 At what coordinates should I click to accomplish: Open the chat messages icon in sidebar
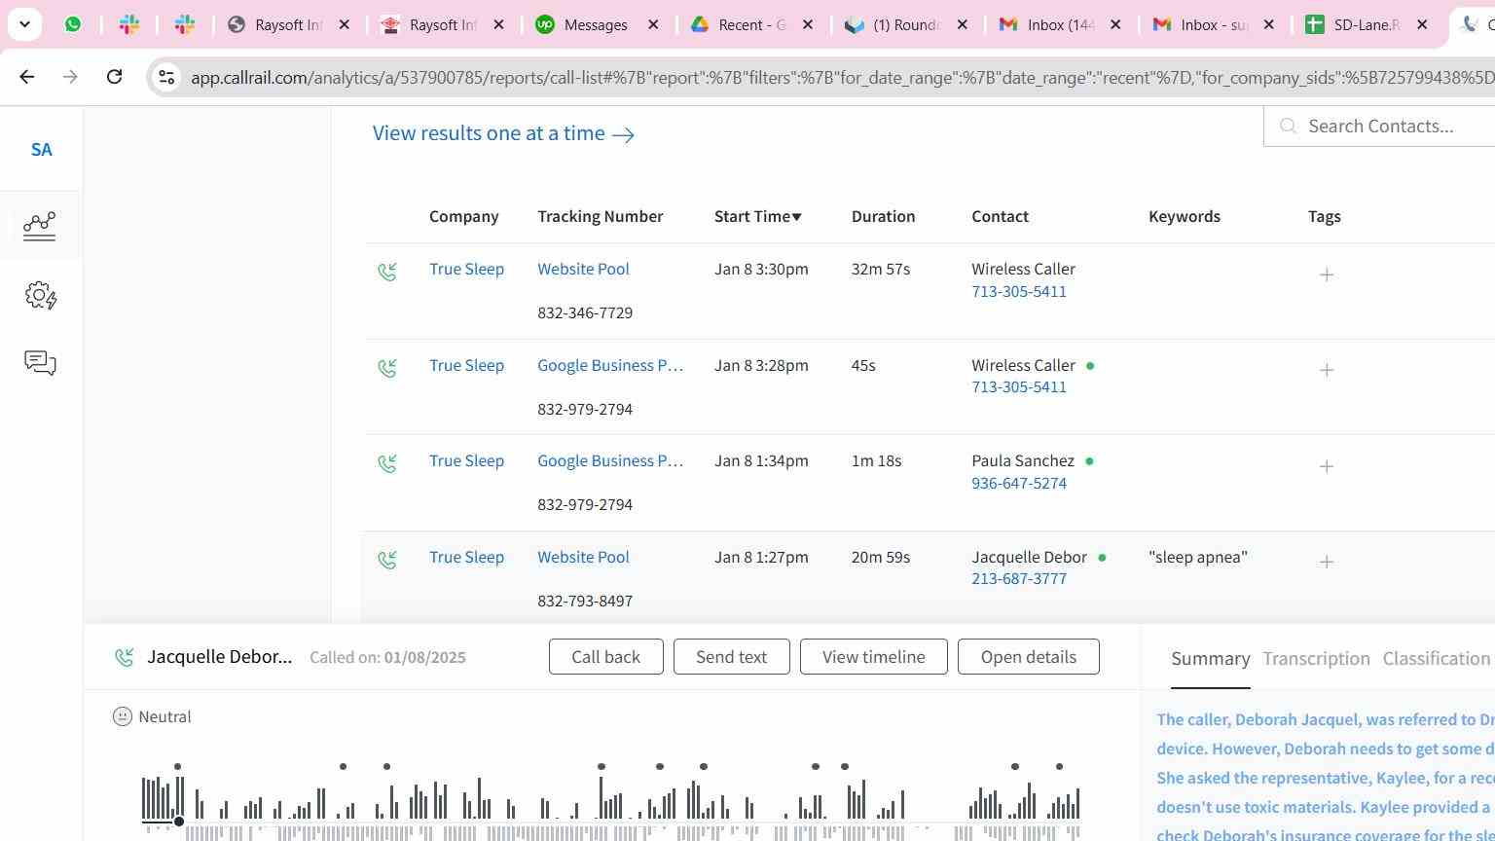pyautogui.click(x=40, y=363)
